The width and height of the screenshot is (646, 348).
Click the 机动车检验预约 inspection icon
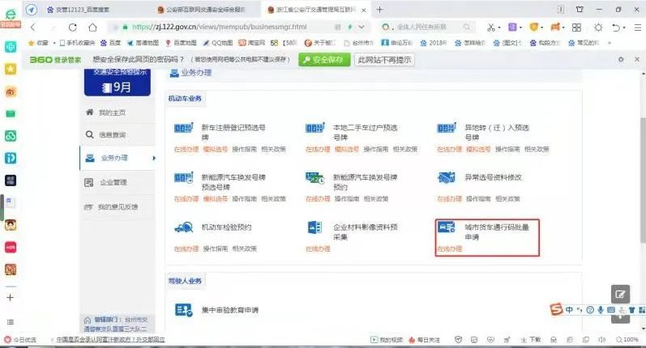click(182, 228)
